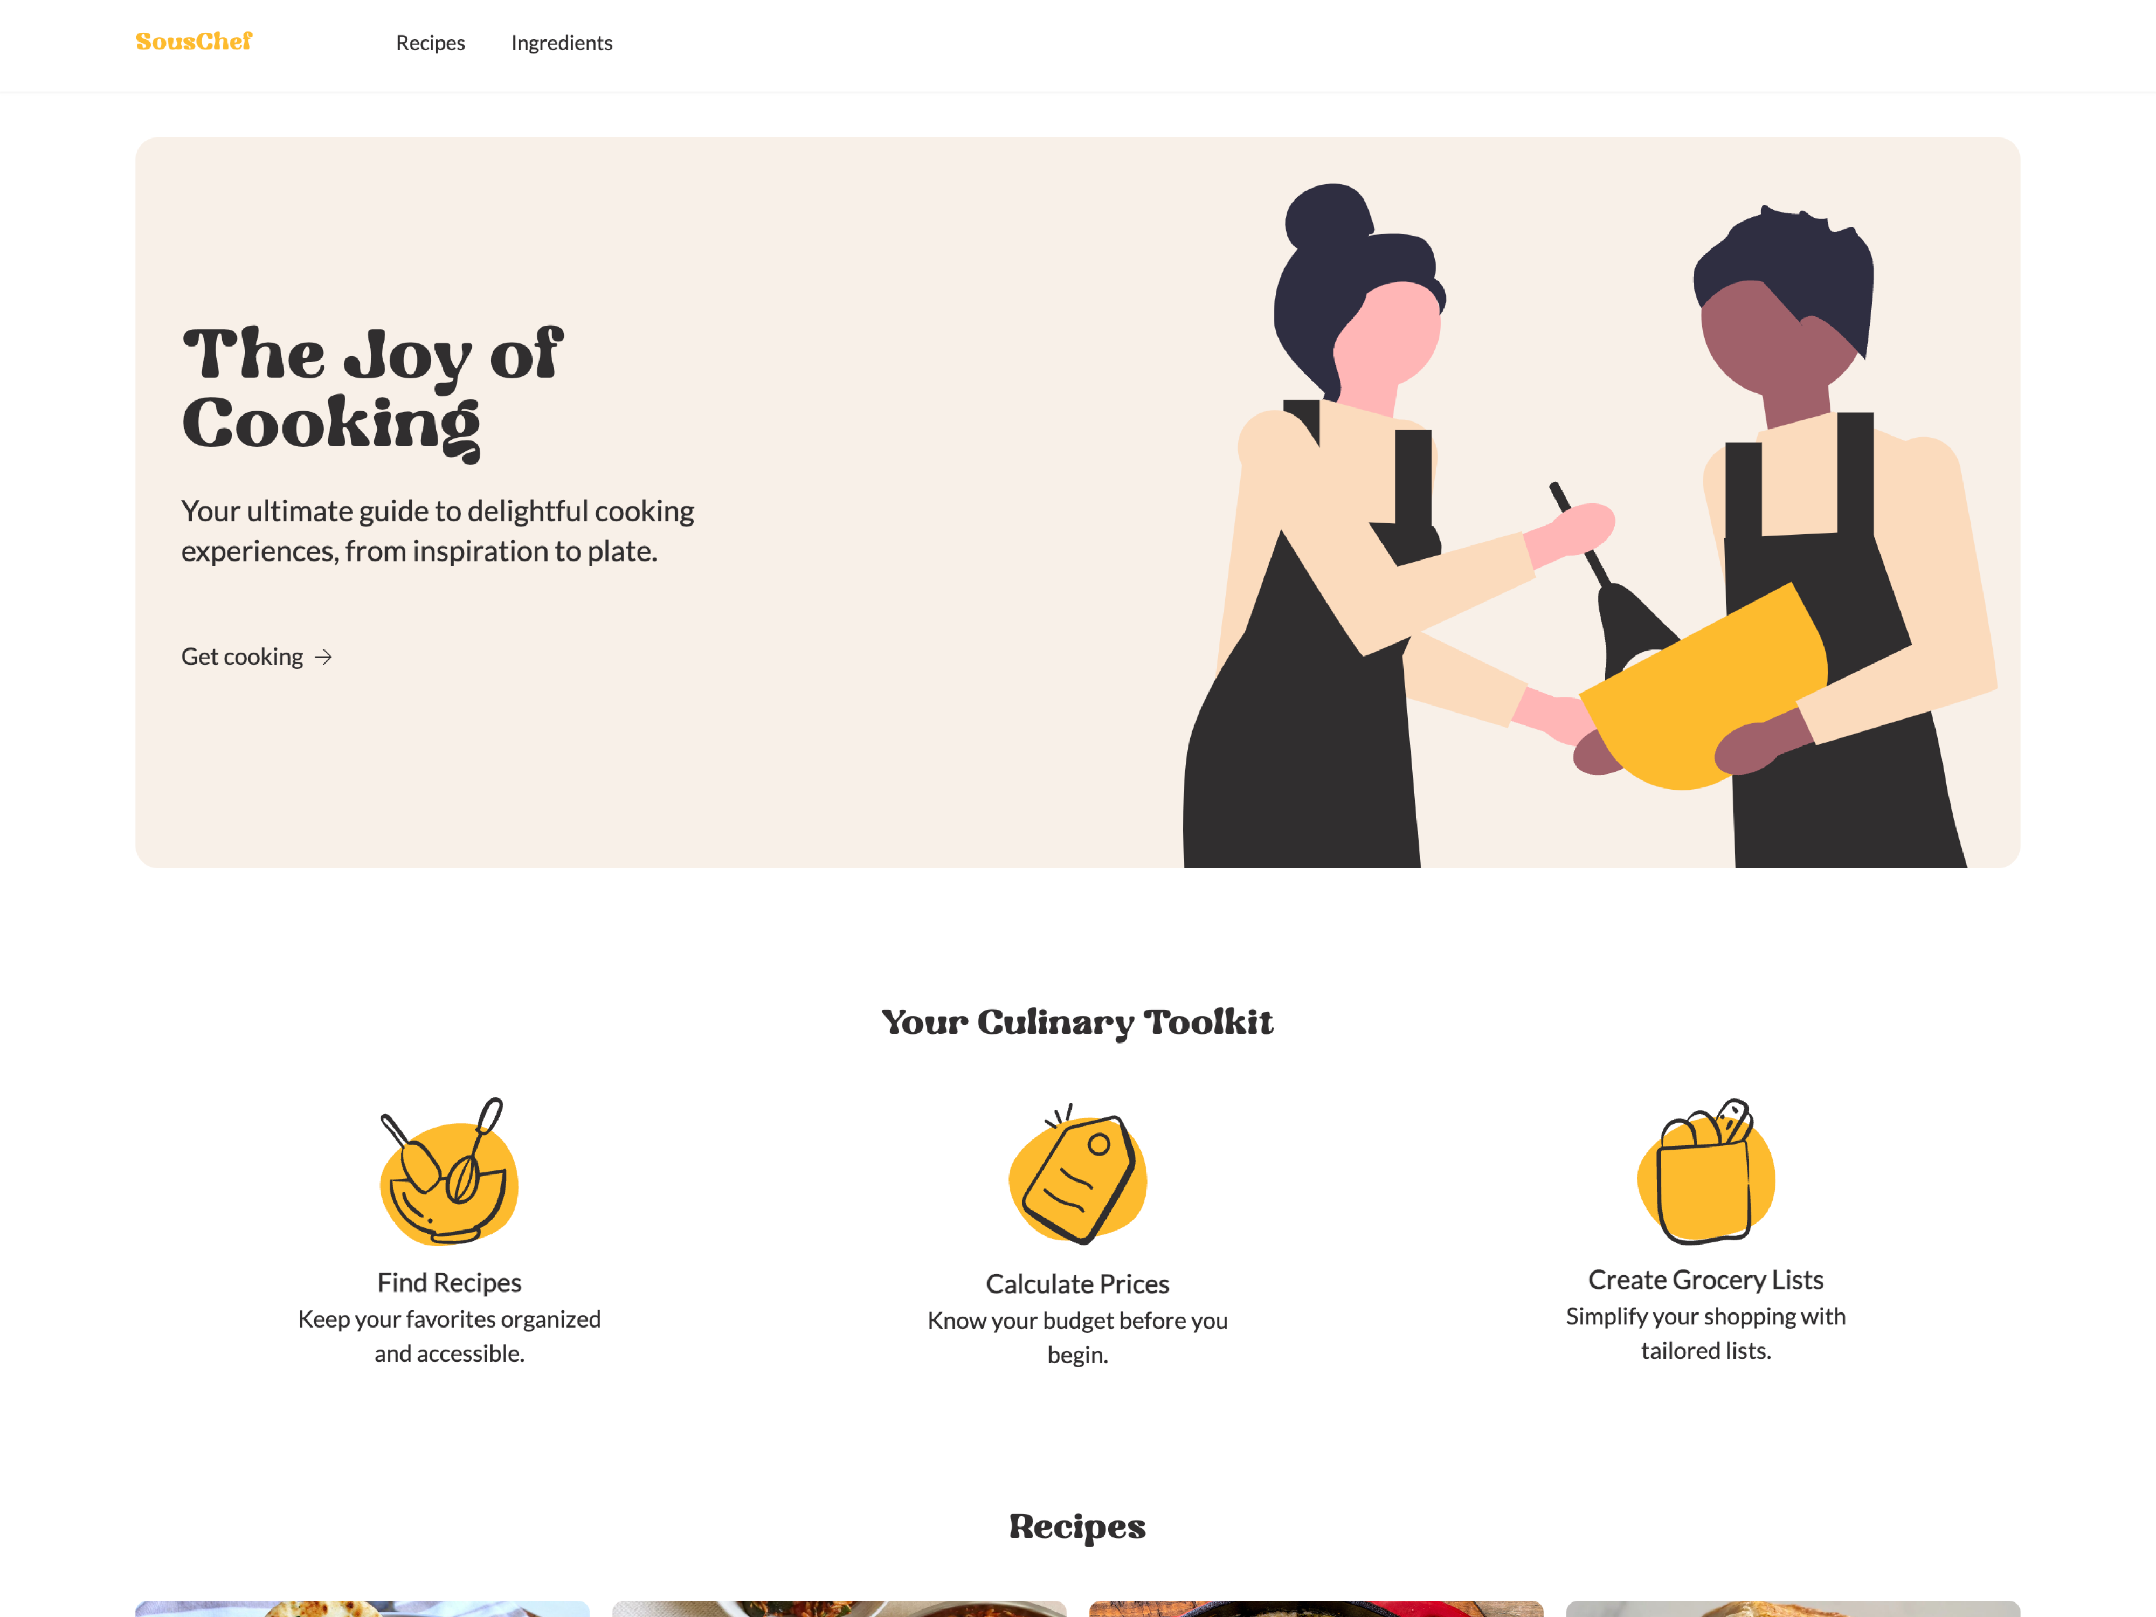Screen dimensions: 2156x1617
Task: Click the price tag icon
Action: pos(1078,1173)
